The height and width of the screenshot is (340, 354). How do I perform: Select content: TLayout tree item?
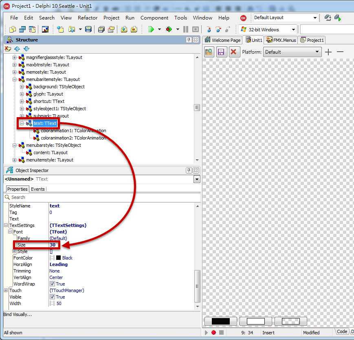point(51,153)
